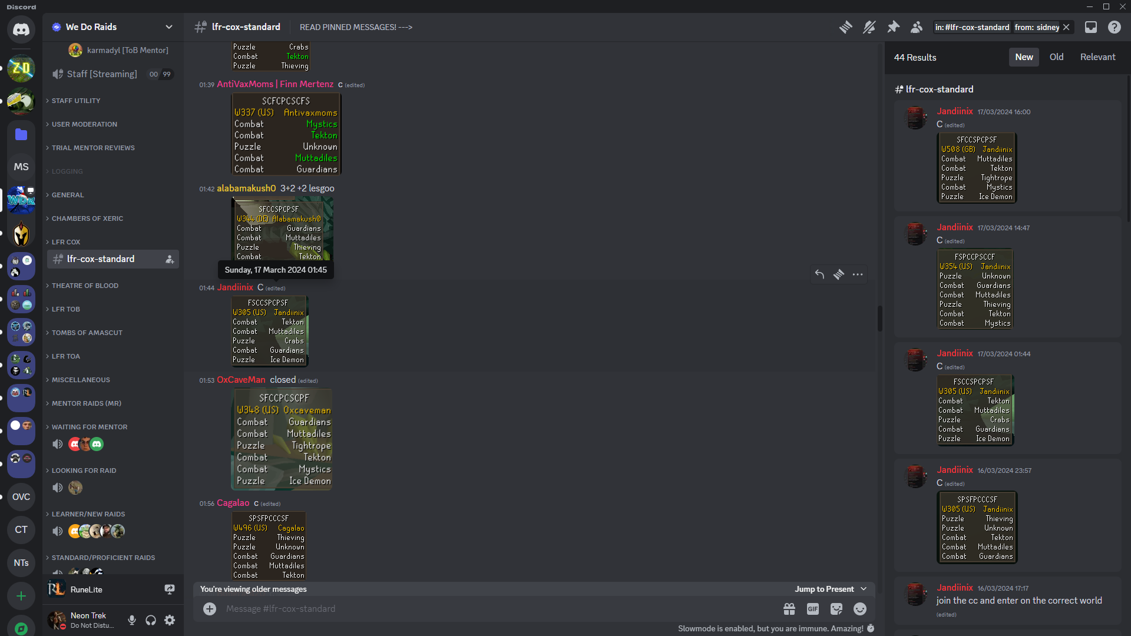Toggle headphones deafen
The image size is (1131, 636).
point(151,620)
